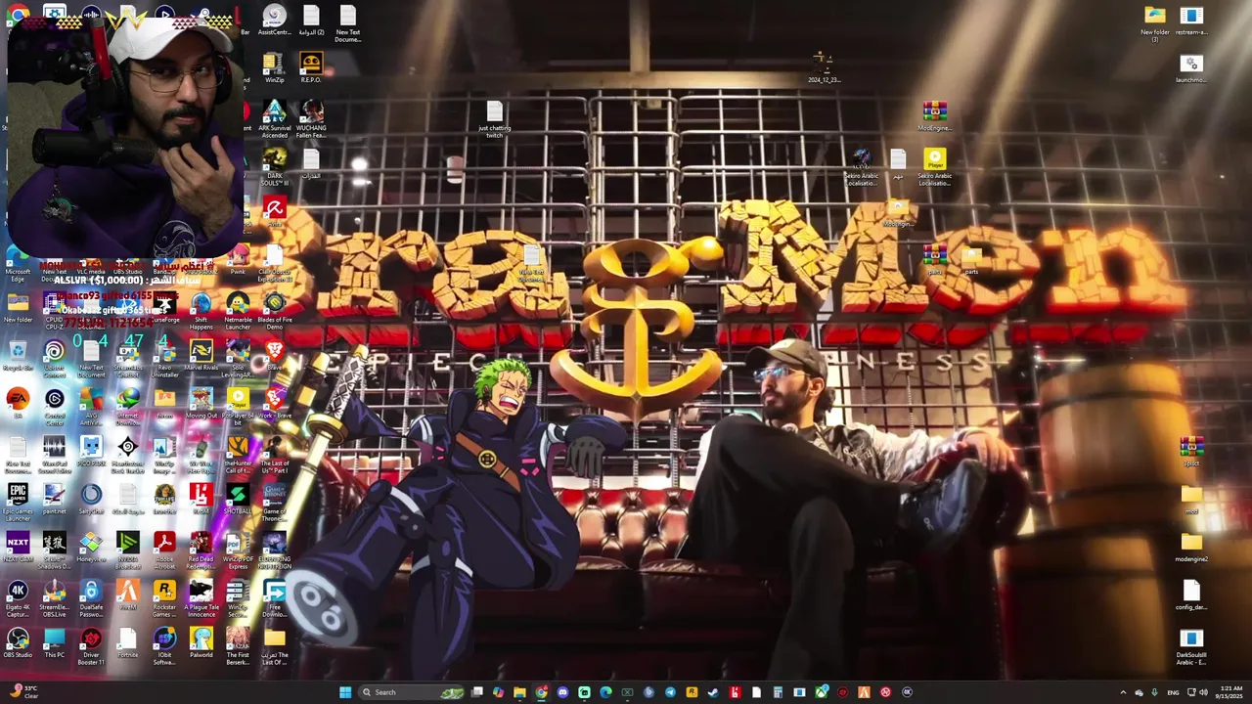1252x704 pixels.
Task: Launch A Plague Tale Innocence shortcut
Action: click(201, 597)
